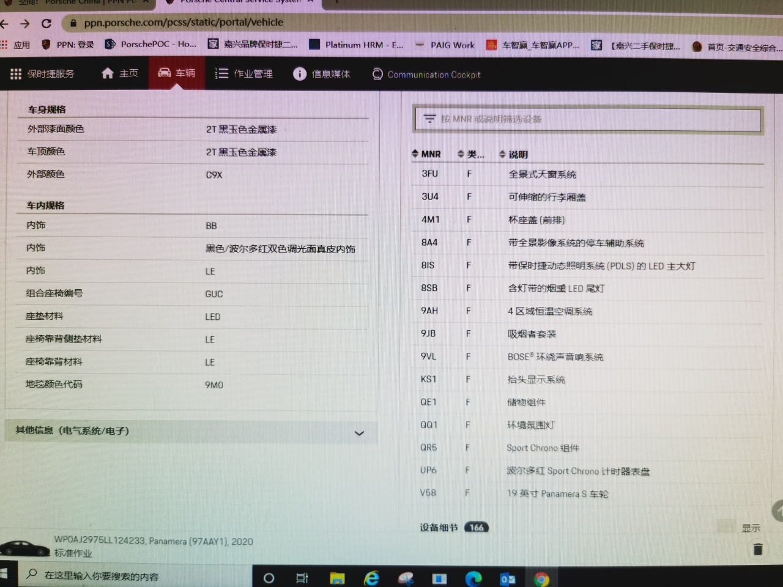The image size is (783, 587).
Task: Click the MNR filter input field
Action: click(588, 119)
